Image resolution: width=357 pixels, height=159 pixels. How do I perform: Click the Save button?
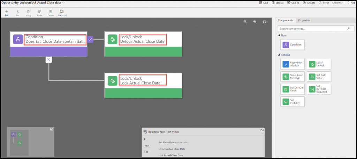pyautogui.click(x=264, y=2)
